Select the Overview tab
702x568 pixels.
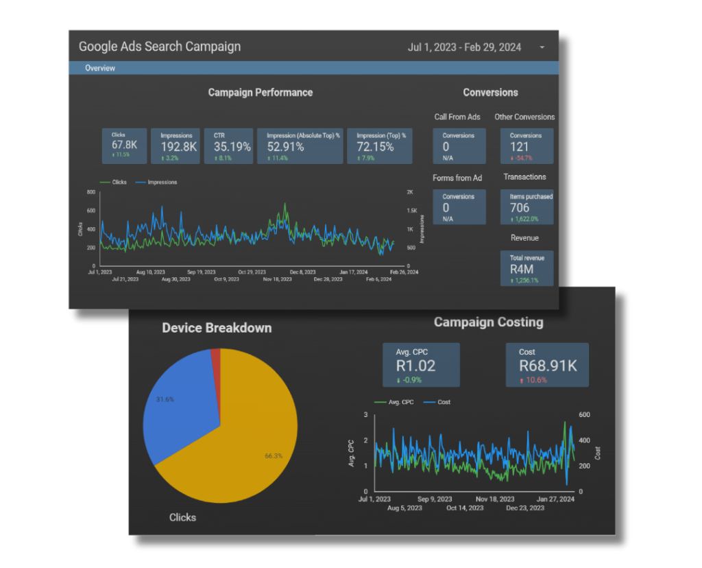click(100, 68)
